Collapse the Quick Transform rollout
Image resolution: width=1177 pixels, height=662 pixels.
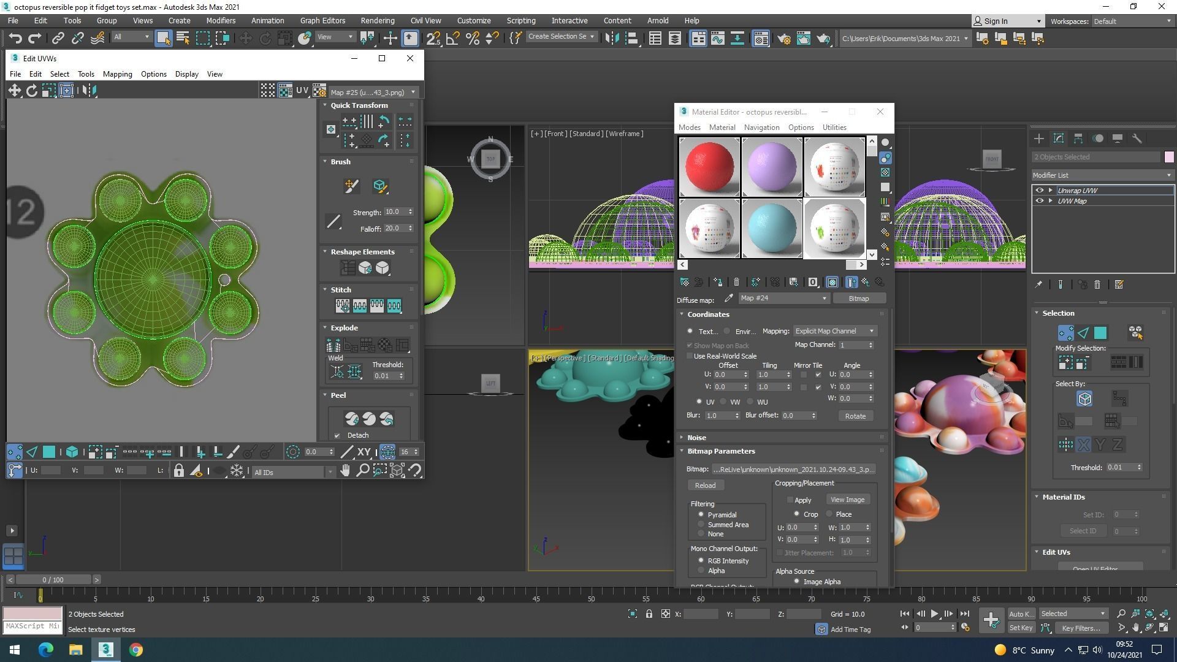(x=359, y=105)
